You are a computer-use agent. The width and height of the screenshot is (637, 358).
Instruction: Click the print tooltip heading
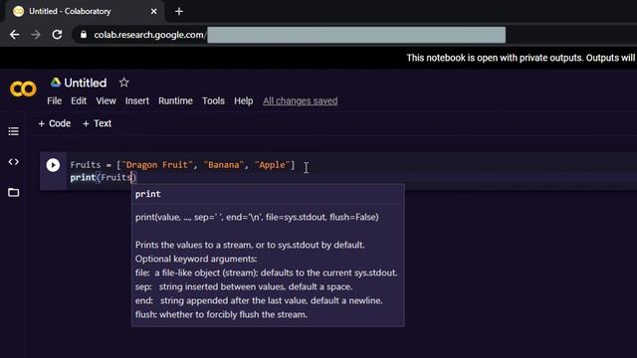(148, 194)
